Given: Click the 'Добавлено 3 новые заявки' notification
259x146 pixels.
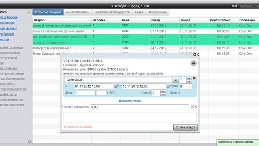Looking at the screenshot, I should 238,142.
